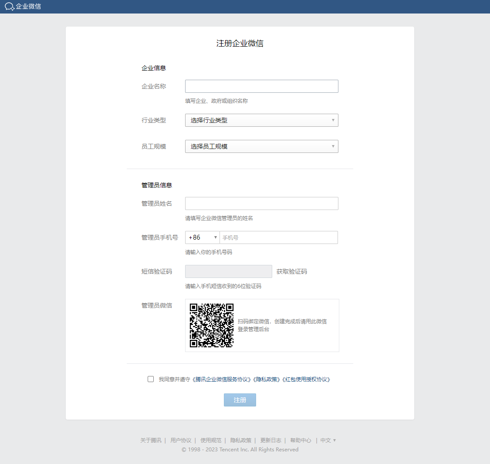Click 获取验证码 to request SMS code
The width and height of the screenshot is (490, 464).
tap(291, 271)
